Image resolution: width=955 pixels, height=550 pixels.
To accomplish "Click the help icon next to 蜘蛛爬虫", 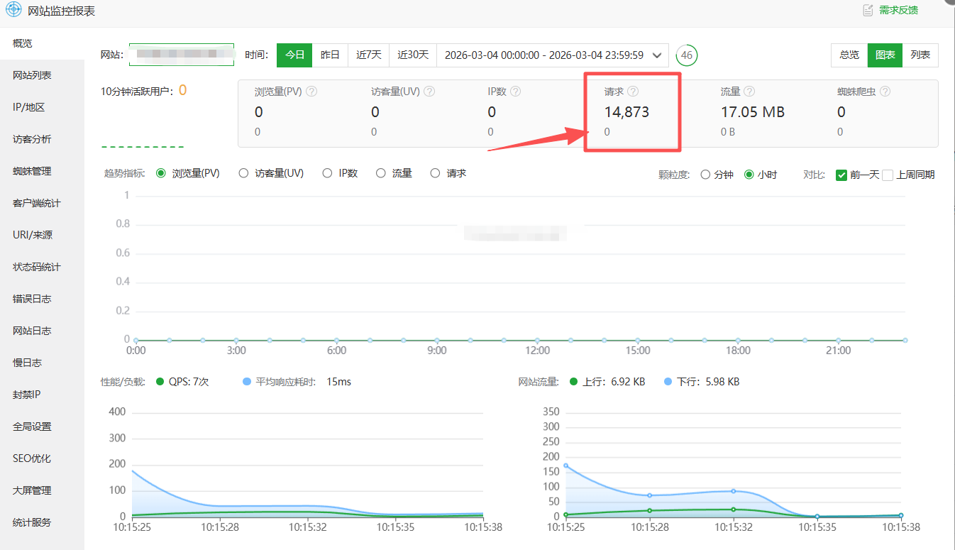I will click(885, 92).
